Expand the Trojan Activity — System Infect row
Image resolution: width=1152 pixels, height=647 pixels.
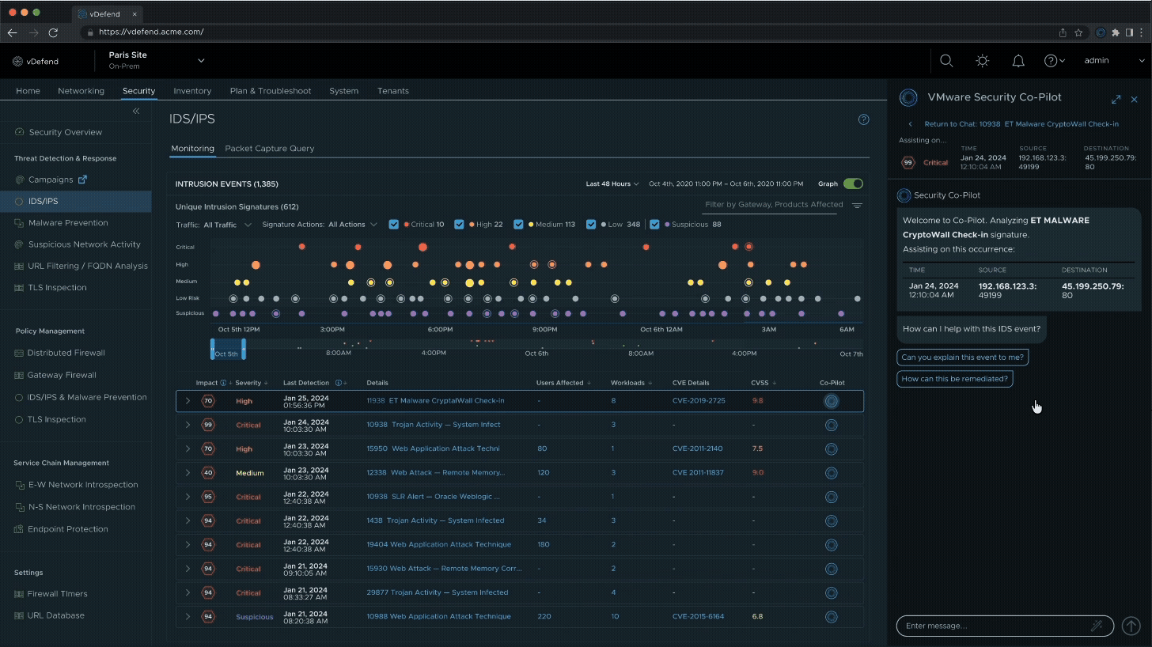tap(188, 425)
